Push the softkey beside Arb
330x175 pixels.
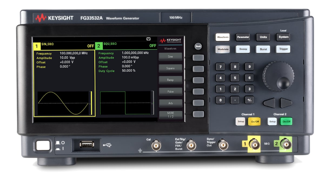click(198, 103)
